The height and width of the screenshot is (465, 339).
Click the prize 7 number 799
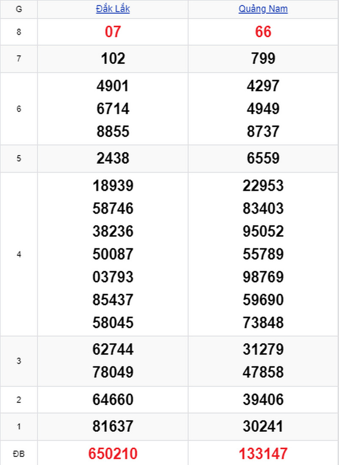coord(263,59)
